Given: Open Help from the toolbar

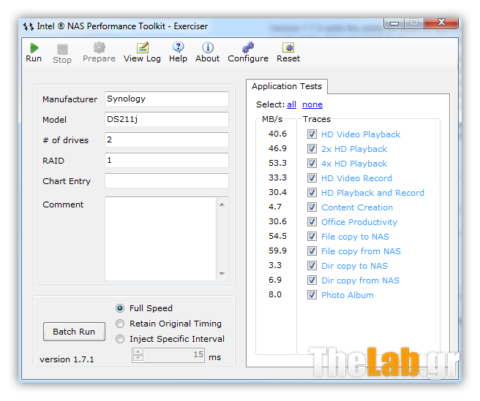Looking at the screenshot, I should point(178,48).
